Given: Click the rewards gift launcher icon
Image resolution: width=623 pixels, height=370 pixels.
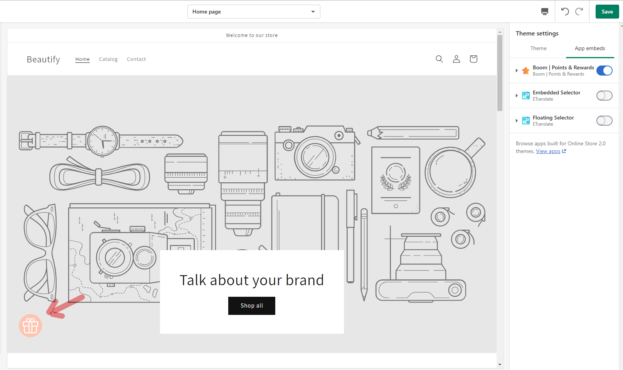Looking at the screenshot, I should pyautogui.click(x=30, y=326).
